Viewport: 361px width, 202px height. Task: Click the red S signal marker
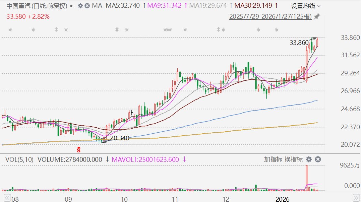[x=79, y=149]
